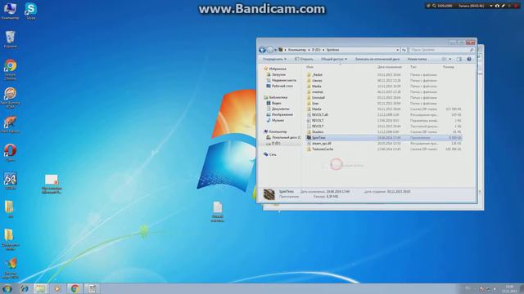This screenshot has height=294, width=524.
Task: Open the change view options dropdown
Action: [450, 59]
